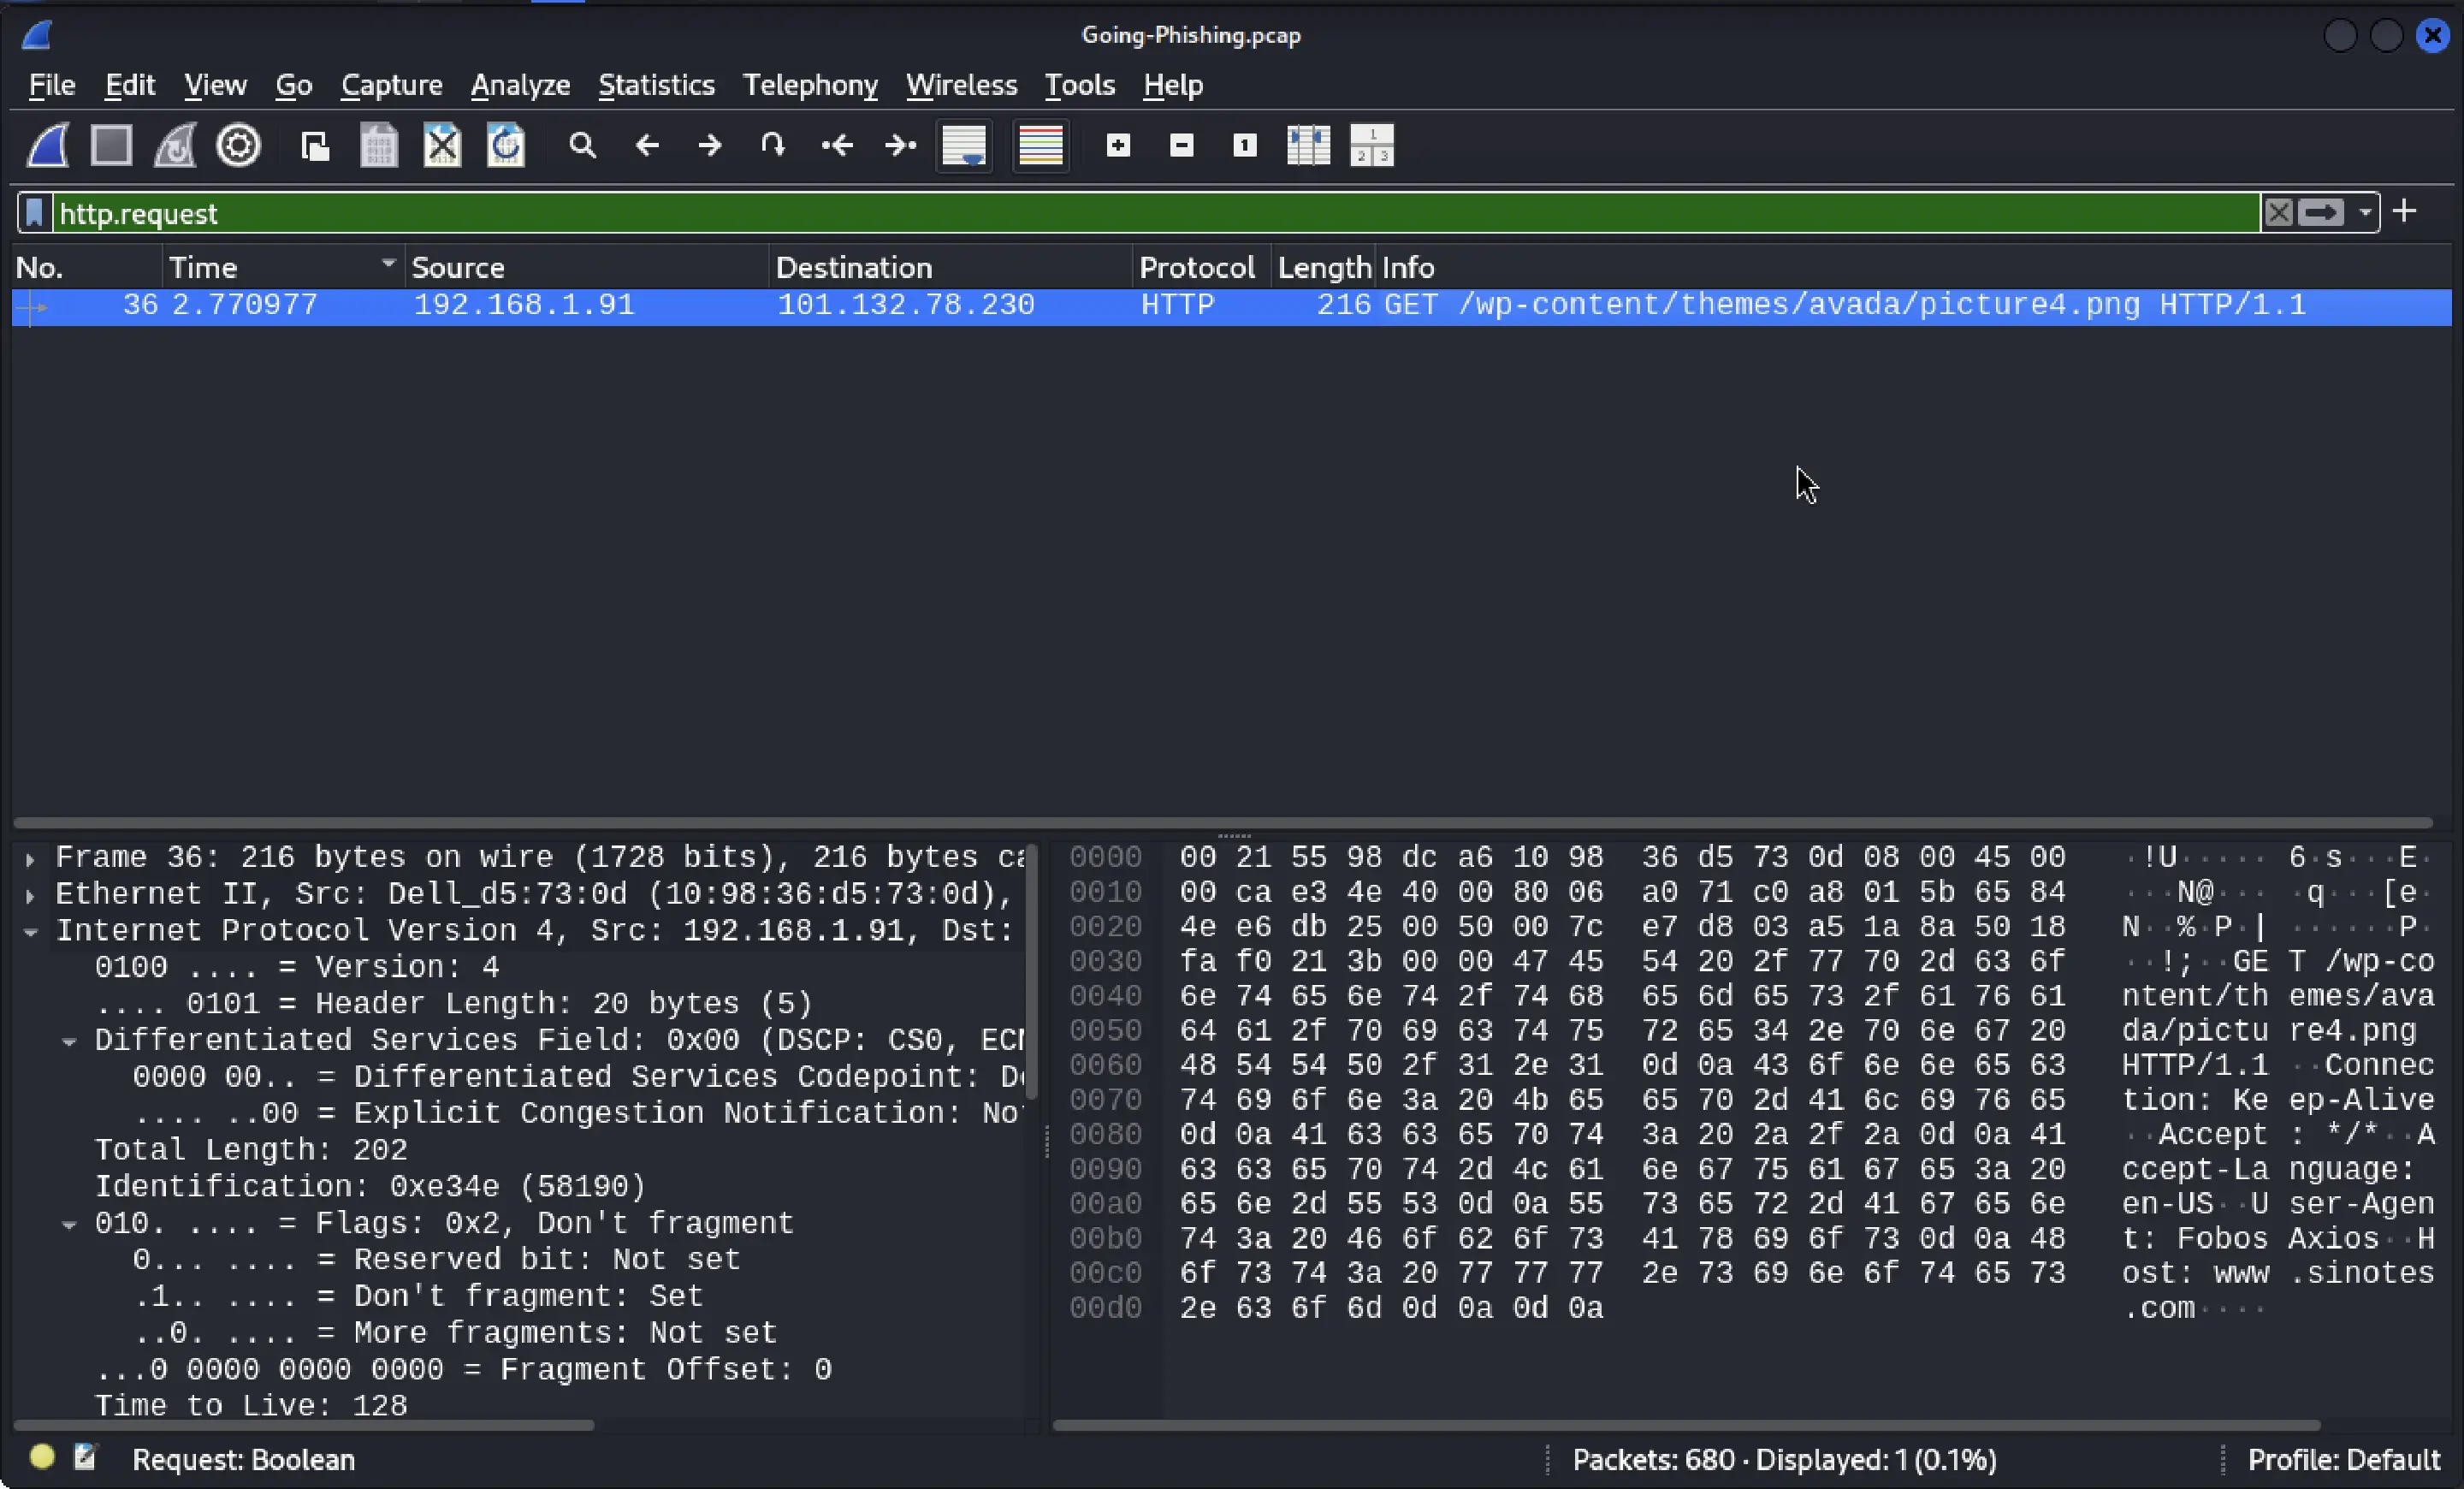Zoom in main window text
2464x1489 pixels.
point(1118,146)
